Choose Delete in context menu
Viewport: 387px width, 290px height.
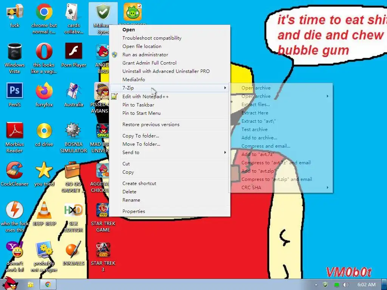click(x=170, y=192)
